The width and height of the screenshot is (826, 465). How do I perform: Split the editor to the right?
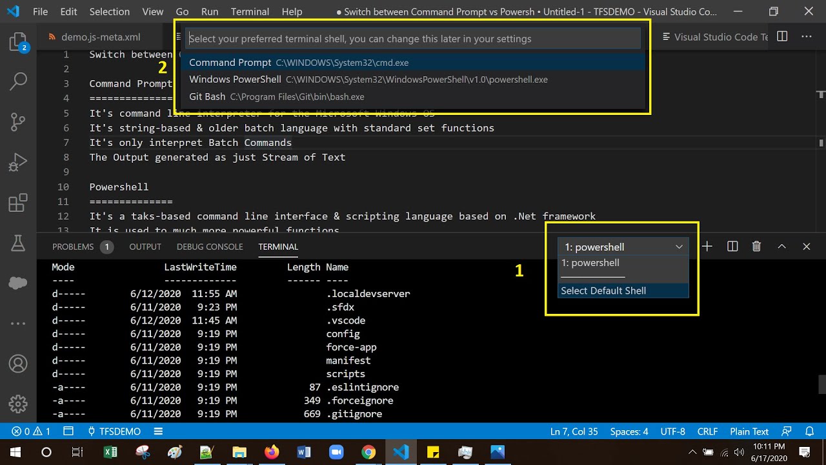782,37
